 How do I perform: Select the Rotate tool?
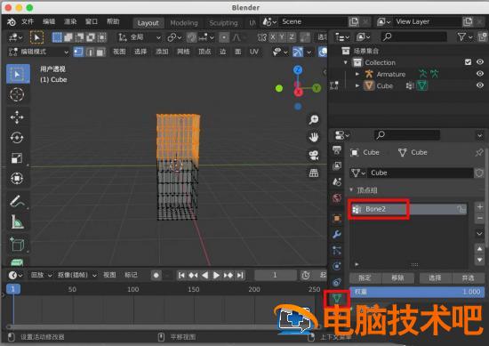click(17, 138)
